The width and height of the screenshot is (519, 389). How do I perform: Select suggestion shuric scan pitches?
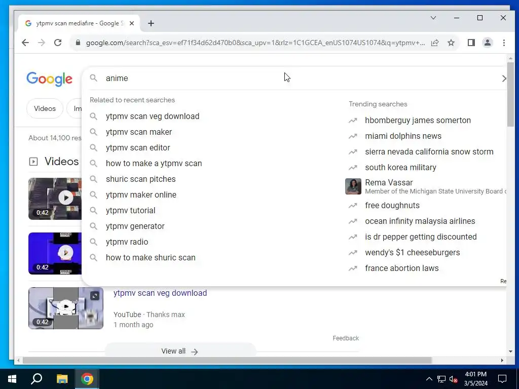click(x=141, y=179)
